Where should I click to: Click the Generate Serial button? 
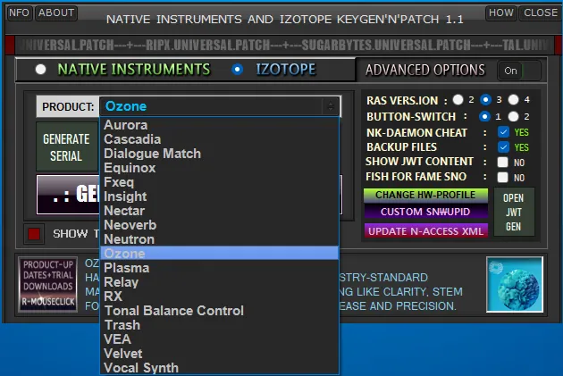[66, 147]
